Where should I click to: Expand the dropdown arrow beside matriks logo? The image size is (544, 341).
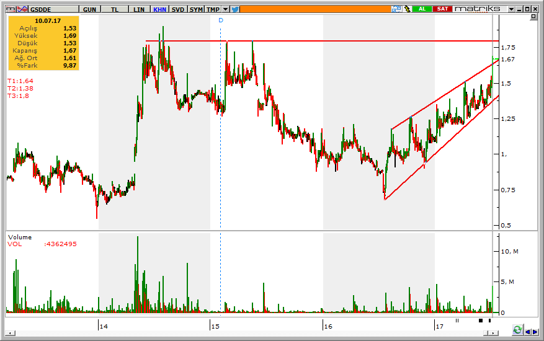click(x=511, y=9)
